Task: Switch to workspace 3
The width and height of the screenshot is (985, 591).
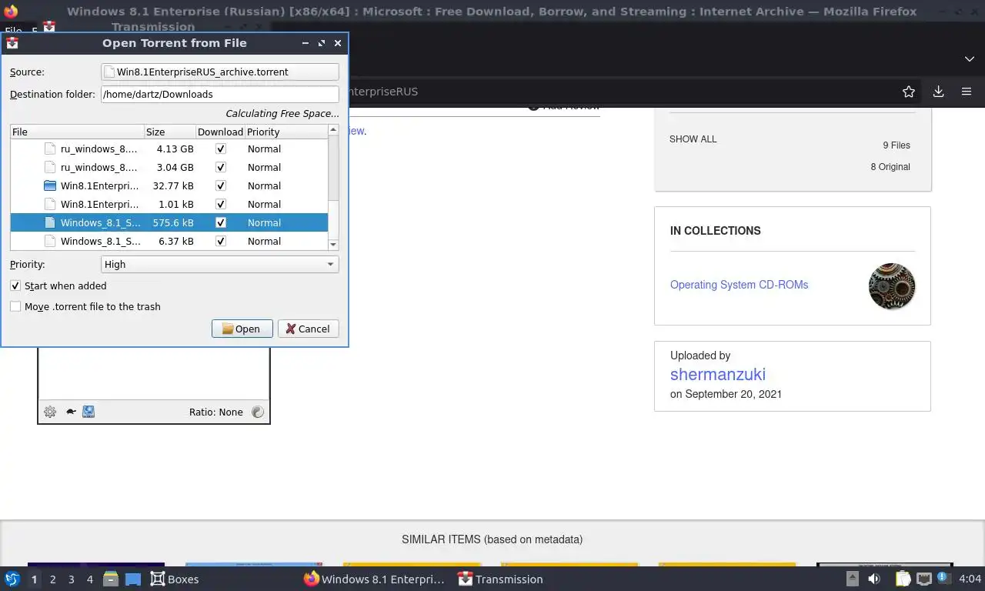Action: point(72,579)
